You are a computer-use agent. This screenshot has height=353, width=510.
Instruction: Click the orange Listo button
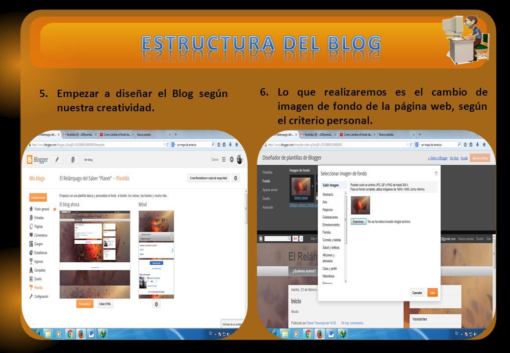click(x=433, y=293)
